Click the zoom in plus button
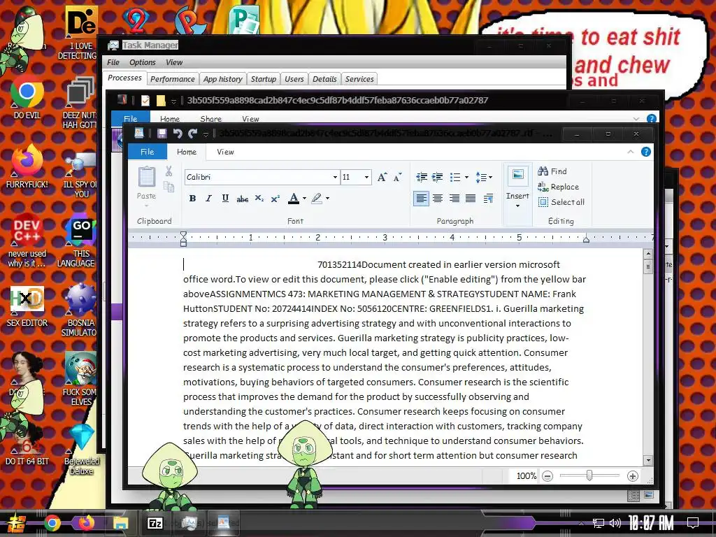The image size is (716, 537). (x=632, y=476)
